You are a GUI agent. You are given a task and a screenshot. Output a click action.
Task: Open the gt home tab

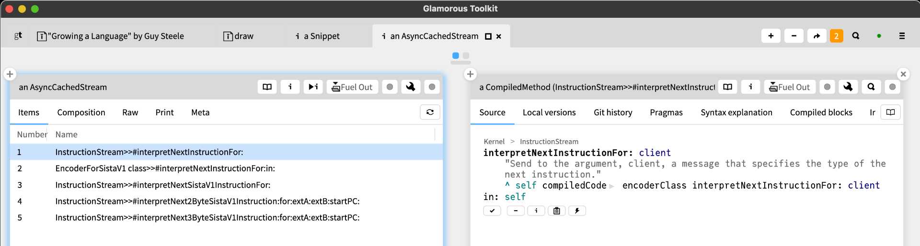coord(18,36)
